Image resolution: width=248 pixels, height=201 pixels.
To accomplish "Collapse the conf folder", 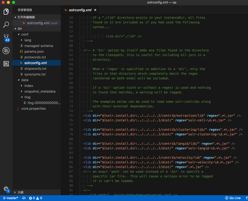I will pos(25,34).
